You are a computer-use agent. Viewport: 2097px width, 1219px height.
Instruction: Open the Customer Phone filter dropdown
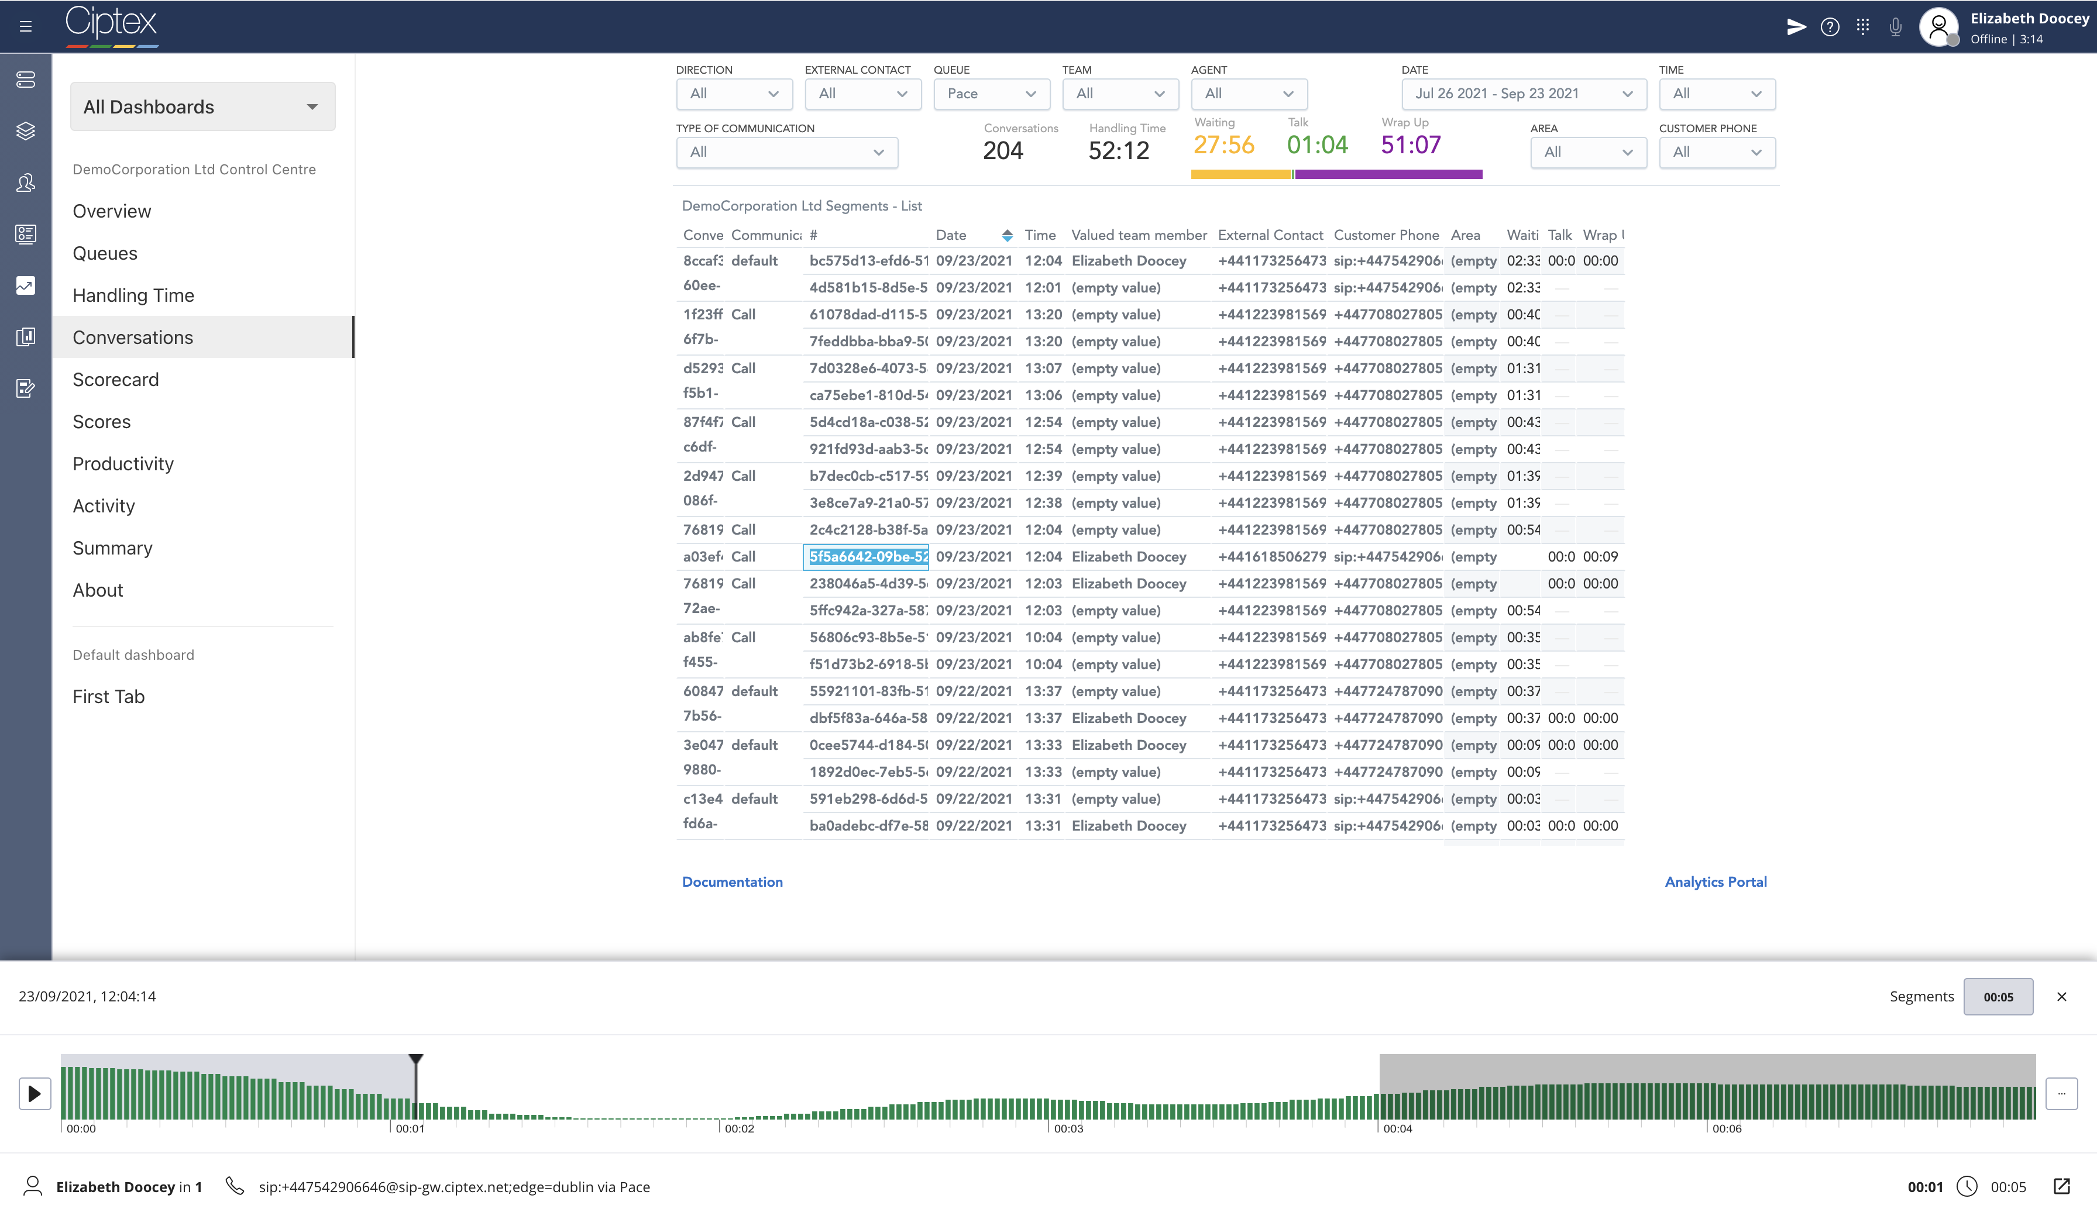tap(1717, 152)
